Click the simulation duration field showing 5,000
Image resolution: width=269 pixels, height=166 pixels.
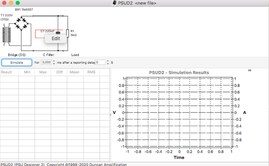47,62
